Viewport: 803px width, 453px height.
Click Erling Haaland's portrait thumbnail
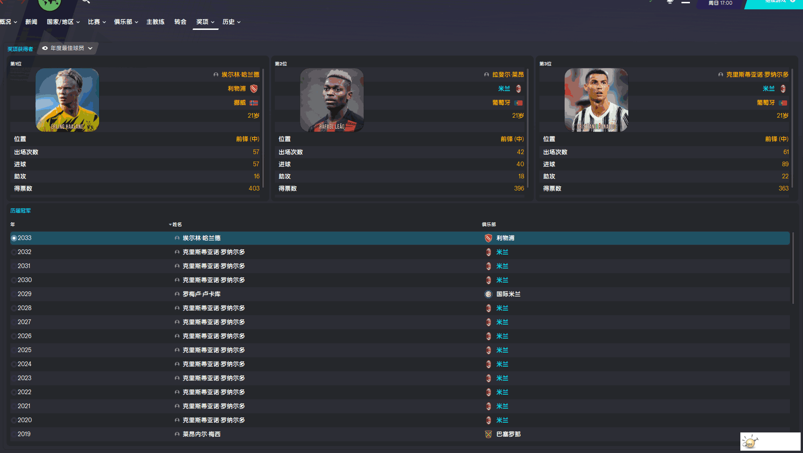coord(67,100)
